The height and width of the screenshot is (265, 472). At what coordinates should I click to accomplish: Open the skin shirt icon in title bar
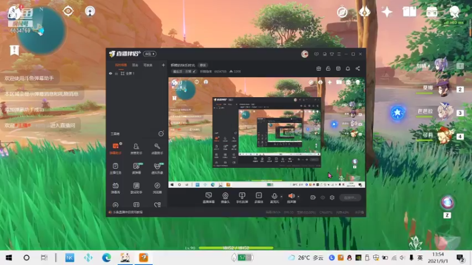(x=332, y=54)
